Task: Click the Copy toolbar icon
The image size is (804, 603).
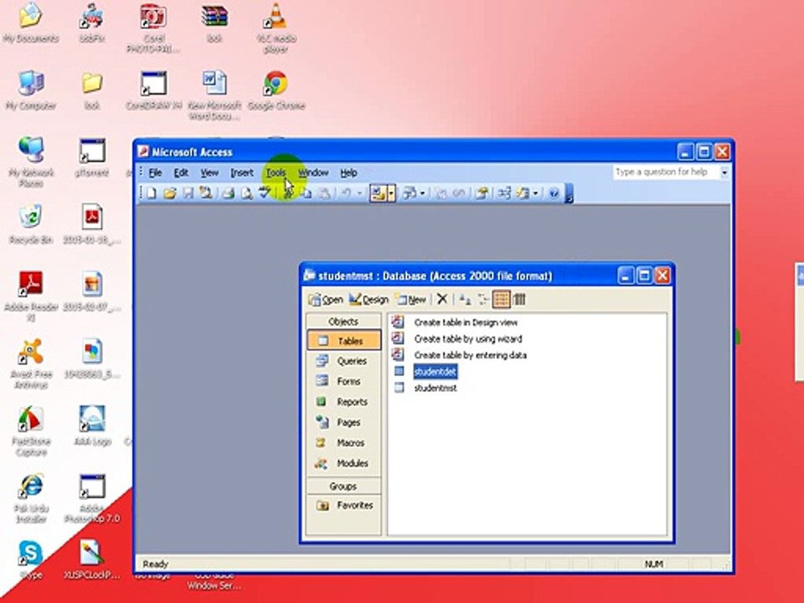Action: pos(307,193)
